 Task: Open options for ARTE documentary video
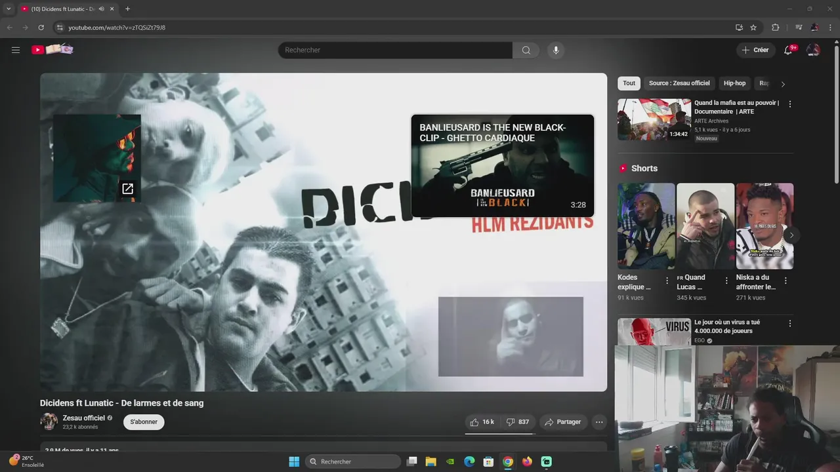pos(789,104)
